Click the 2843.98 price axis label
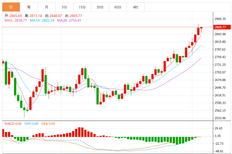This screenshot has width=232, height=154. tap(220, 34)
